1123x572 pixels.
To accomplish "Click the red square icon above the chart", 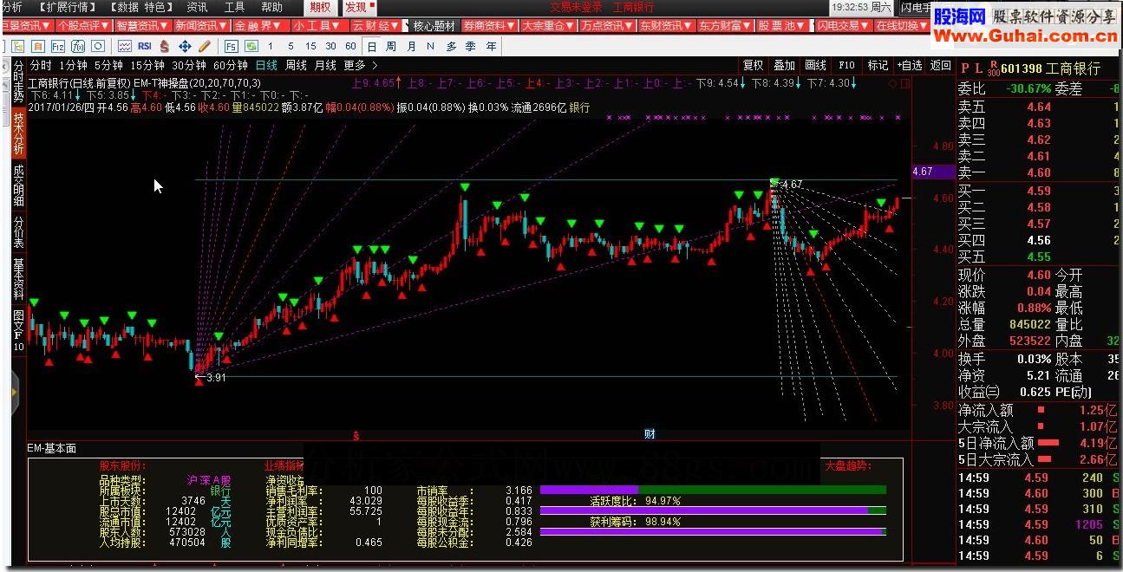I will [905, 83].
